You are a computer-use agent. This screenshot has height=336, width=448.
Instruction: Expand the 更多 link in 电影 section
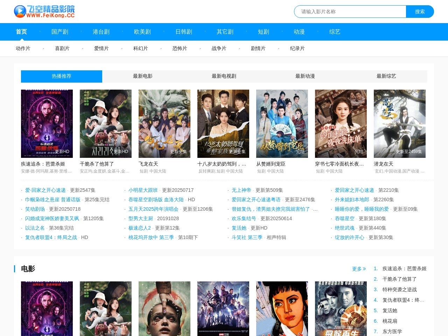coord(359,269)
